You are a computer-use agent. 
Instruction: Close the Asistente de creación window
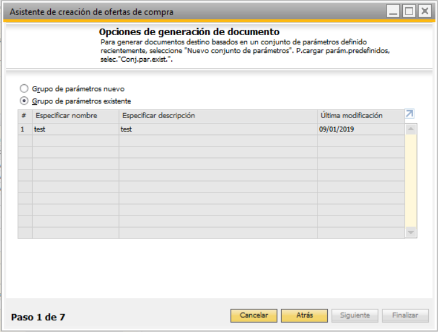click(425, 11)
